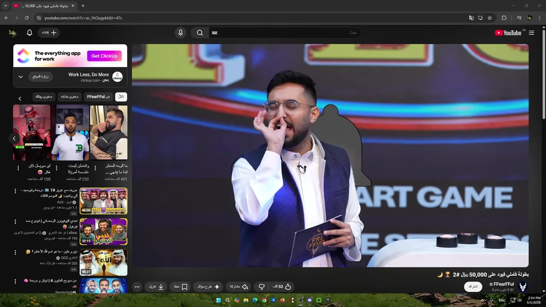Open YouTube notifications bell
The image size is (546, 307).
pyautogui.click(x=29, y=33)
